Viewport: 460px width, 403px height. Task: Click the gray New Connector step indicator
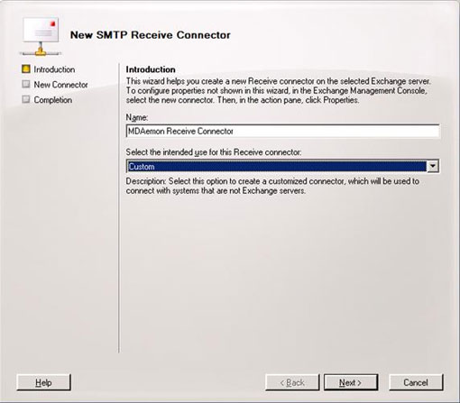click(x=26, y=84)
